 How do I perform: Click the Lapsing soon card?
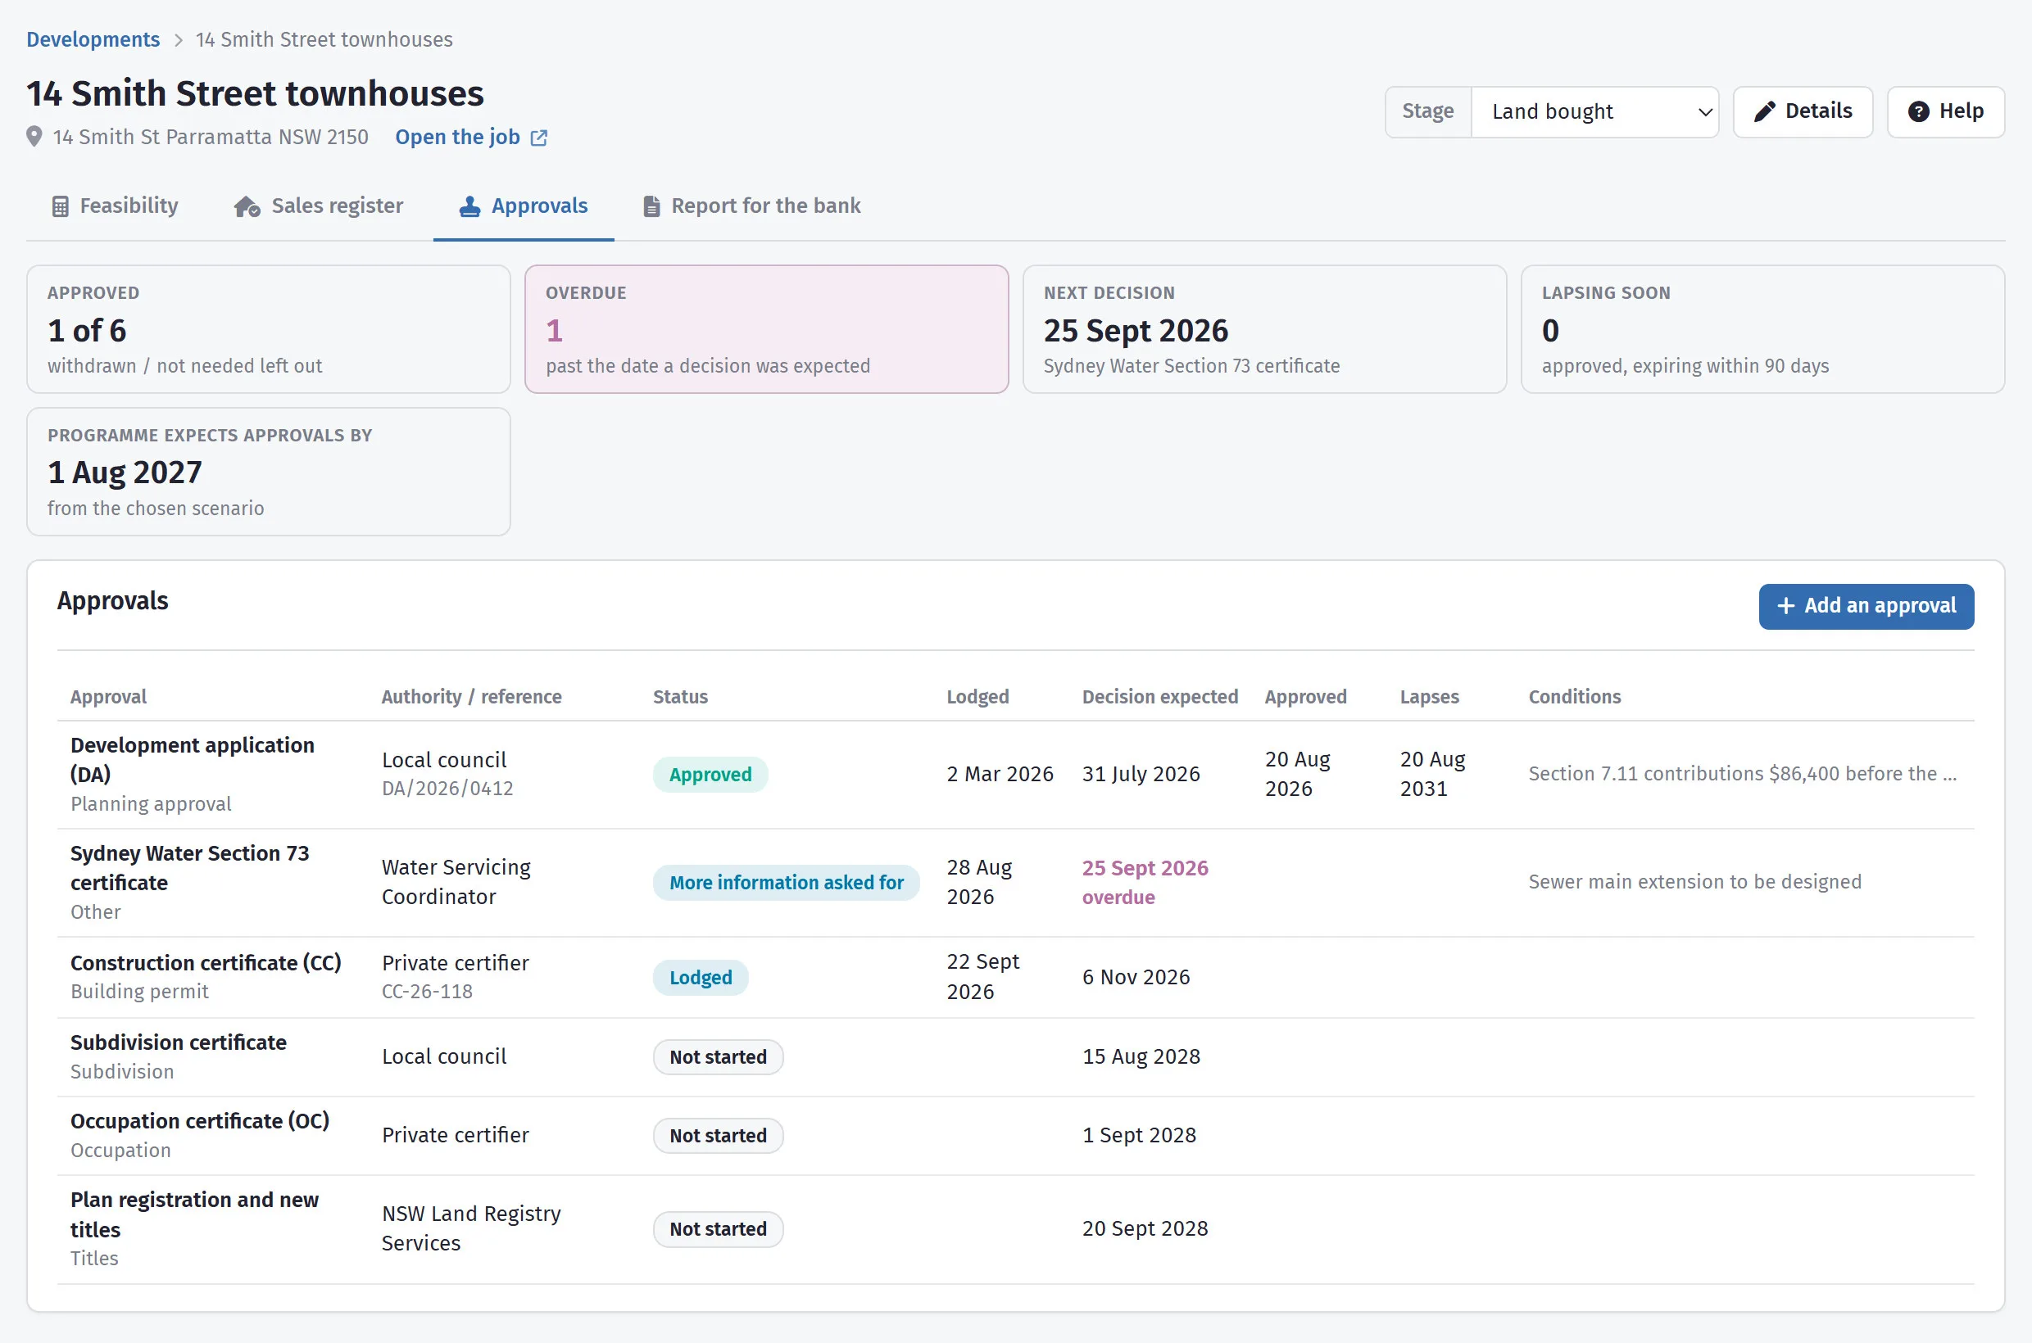(x=1763, y=329)
